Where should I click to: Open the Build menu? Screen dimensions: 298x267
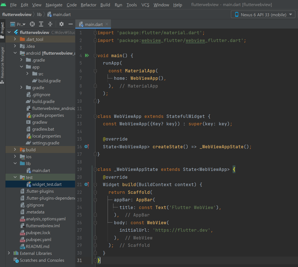coord(105,5)
